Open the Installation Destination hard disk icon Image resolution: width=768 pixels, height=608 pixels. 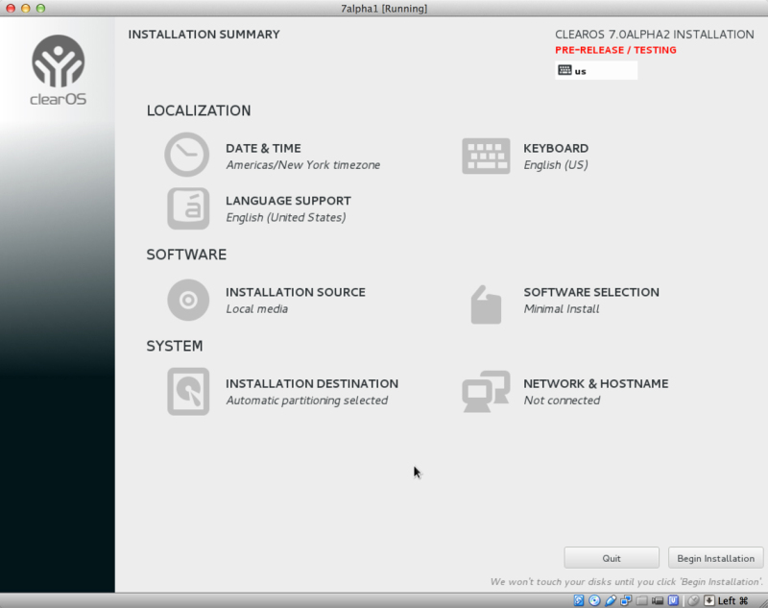click(188, 392)
